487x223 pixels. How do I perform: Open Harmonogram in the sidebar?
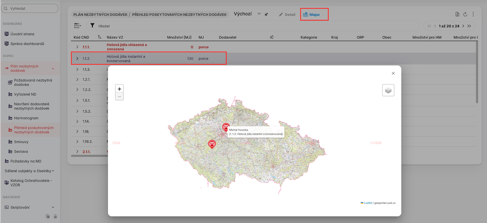(x=26, y=118)
